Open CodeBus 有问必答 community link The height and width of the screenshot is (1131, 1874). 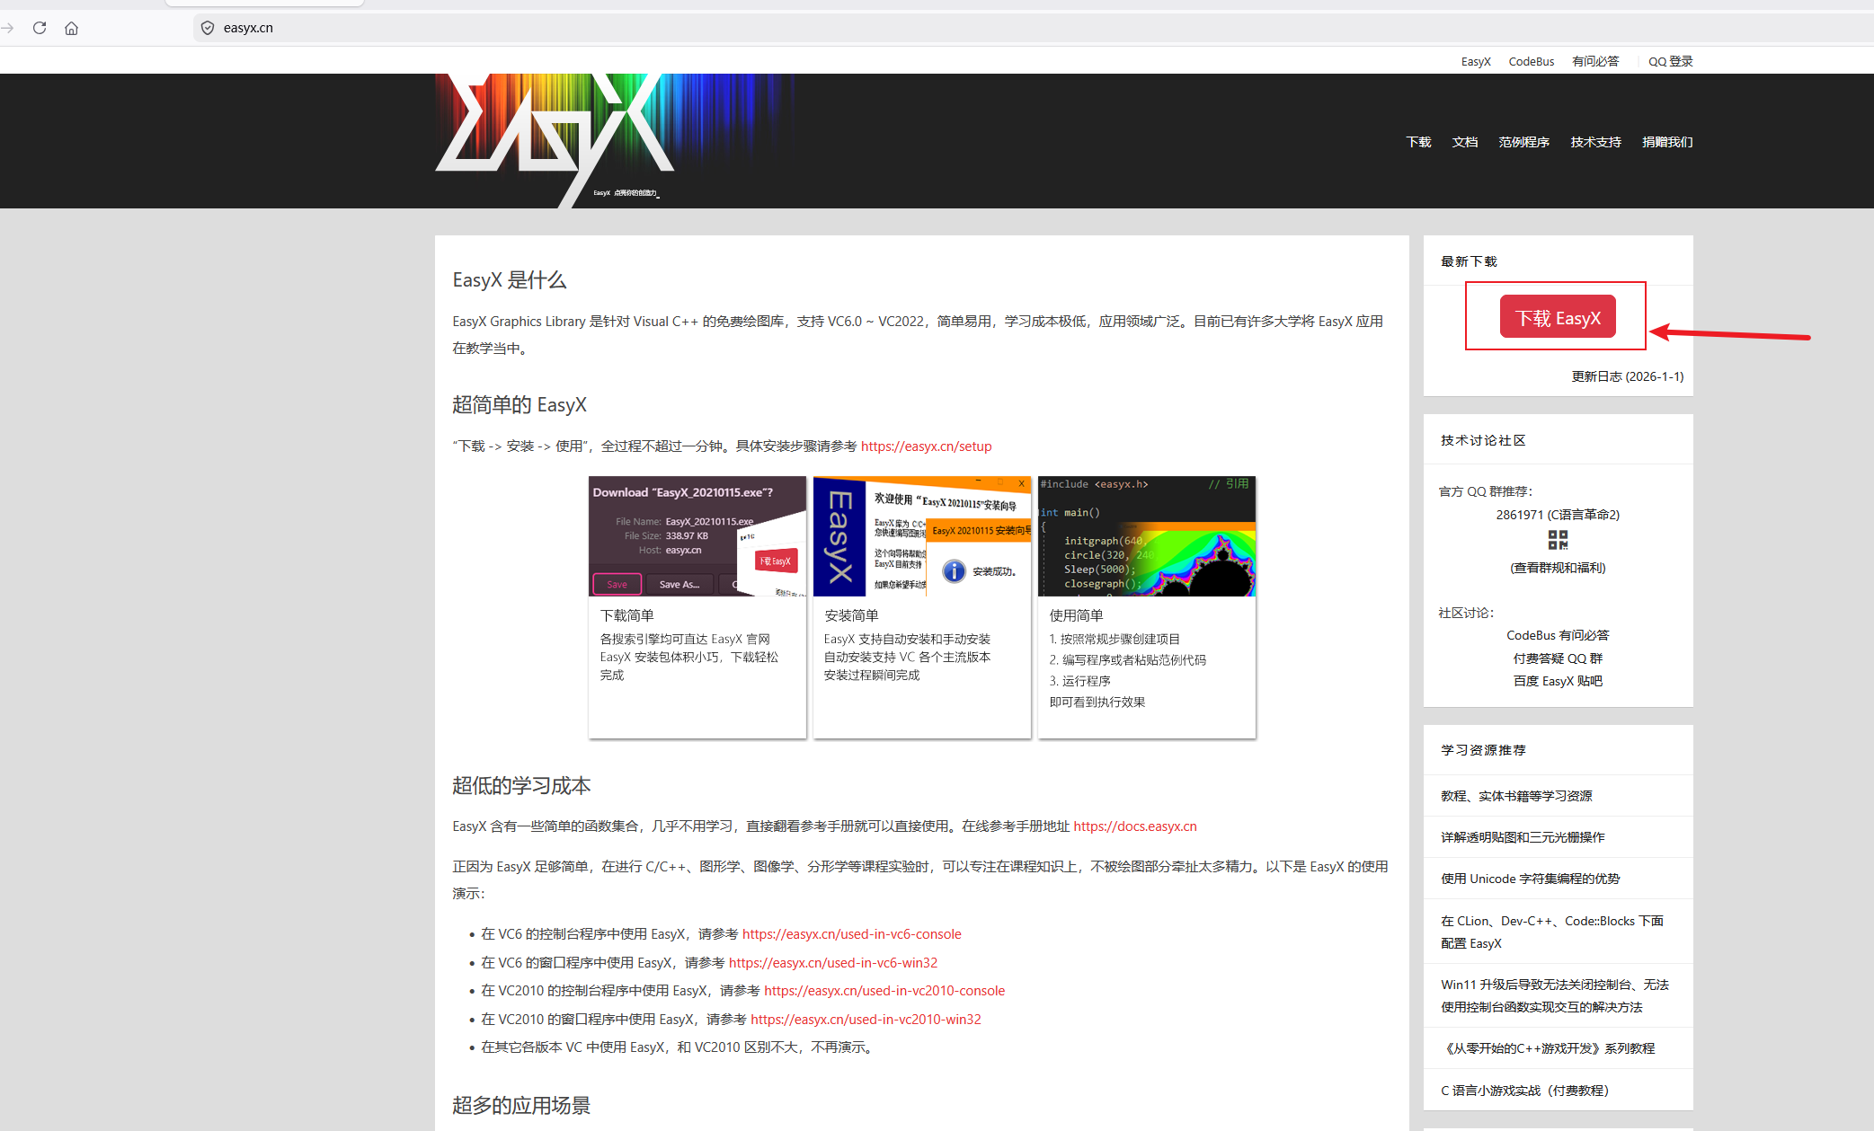pos(1558,635)
